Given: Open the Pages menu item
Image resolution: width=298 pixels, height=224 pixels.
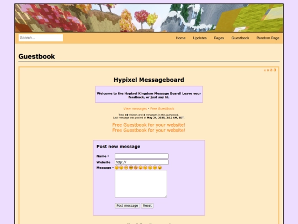Looking at the screenshot, I should 219,38.
